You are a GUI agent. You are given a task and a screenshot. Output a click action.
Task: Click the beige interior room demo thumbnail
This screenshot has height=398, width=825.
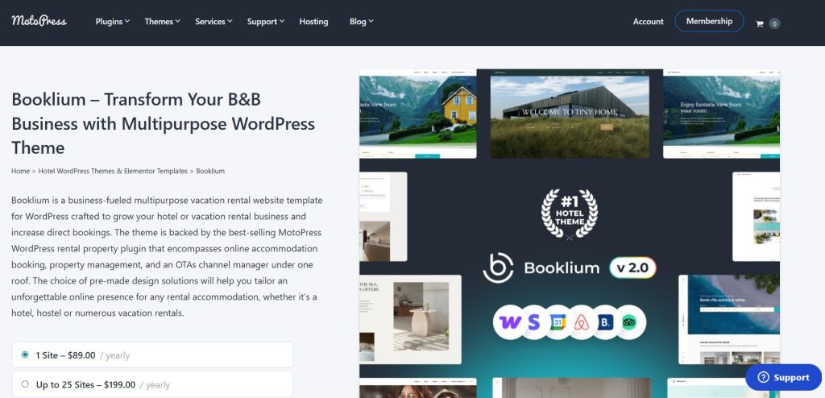(410, 319)
